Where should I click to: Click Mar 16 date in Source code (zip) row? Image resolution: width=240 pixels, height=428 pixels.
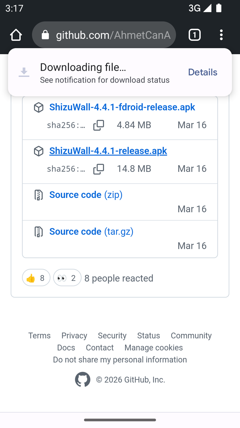[192, 209]
